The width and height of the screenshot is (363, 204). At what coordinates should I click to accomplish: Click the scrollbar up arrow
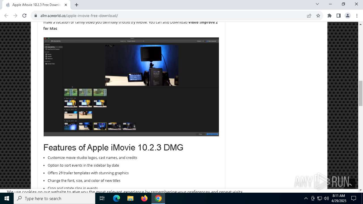(x=360, y=24)
